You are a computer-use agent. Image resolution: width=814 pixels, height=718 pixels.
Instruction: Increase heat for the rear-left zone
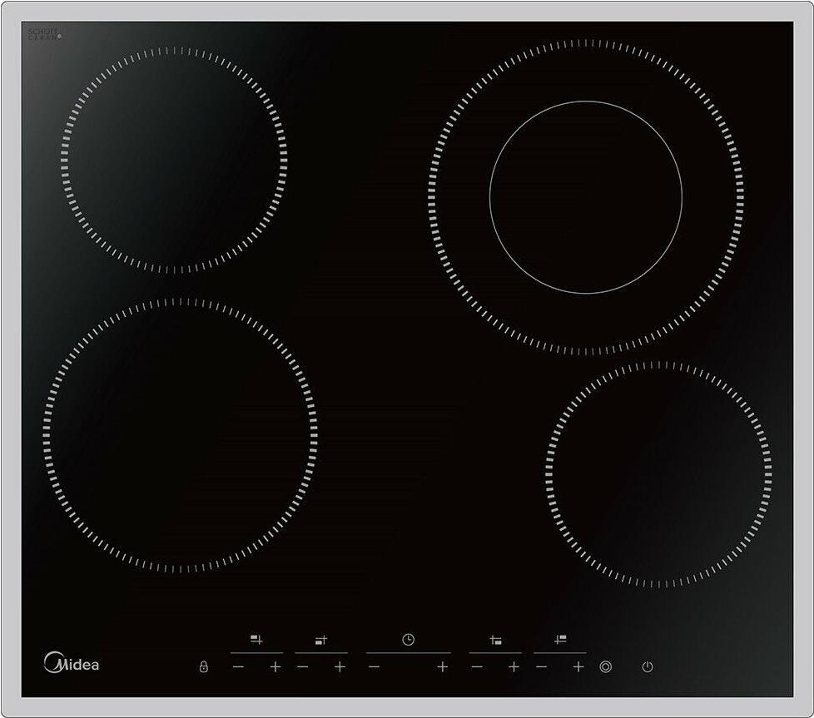(x=275, y=666)
